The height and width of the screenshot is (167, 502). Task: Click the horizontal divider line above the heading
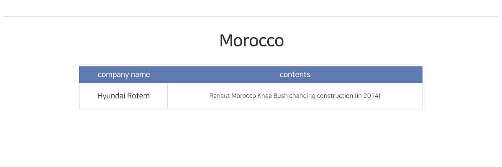click(x=251, y=17)
